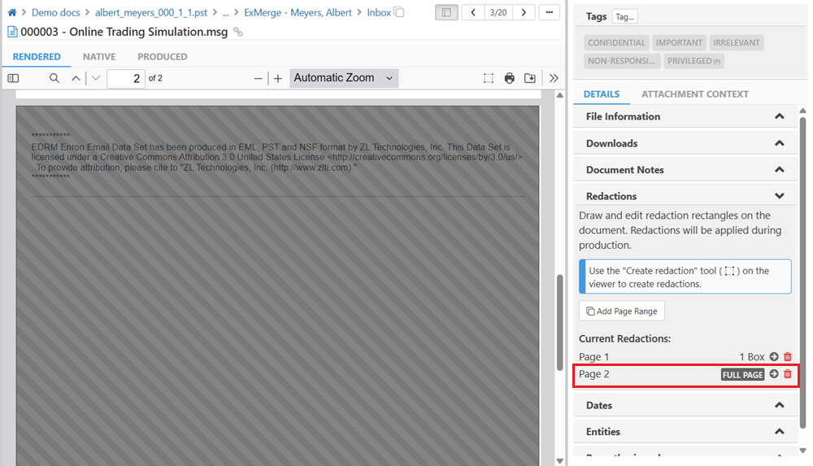
Task: Copy path icon next to Inbox
Action: click(398, 12)
